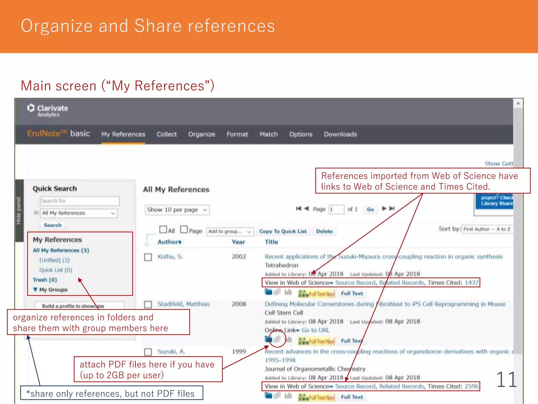Image resolution: width=538 pixels, height=404 pixels.
Task: Go to last page arrow icon
Action: (392, 209)
